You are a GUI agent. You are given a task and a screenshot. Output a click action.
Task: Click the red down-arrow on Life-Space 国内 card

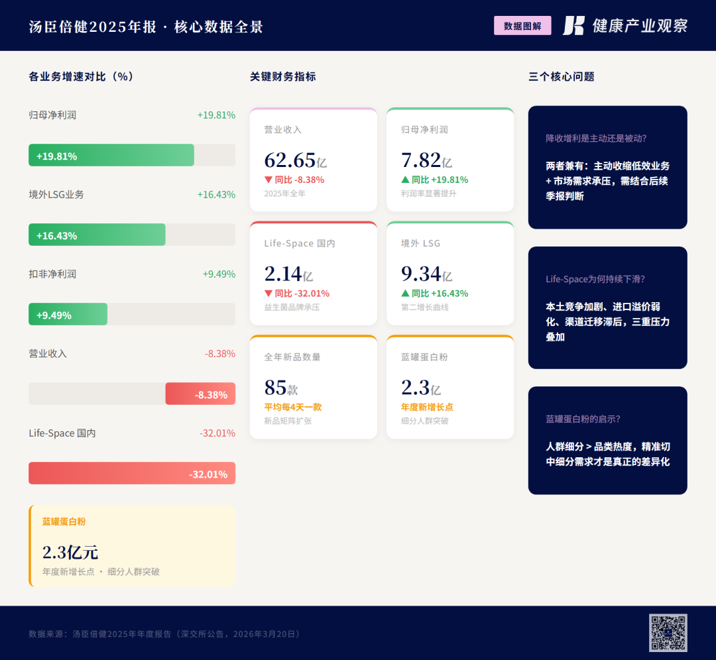tap(268, 294)
